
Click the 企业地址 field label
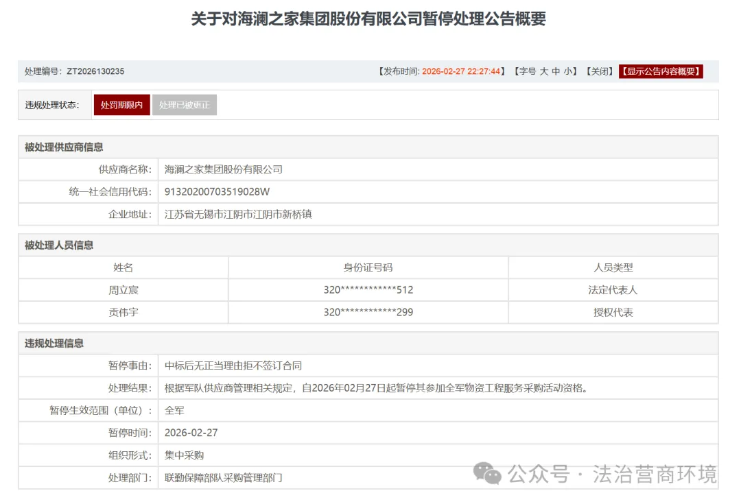130,214
